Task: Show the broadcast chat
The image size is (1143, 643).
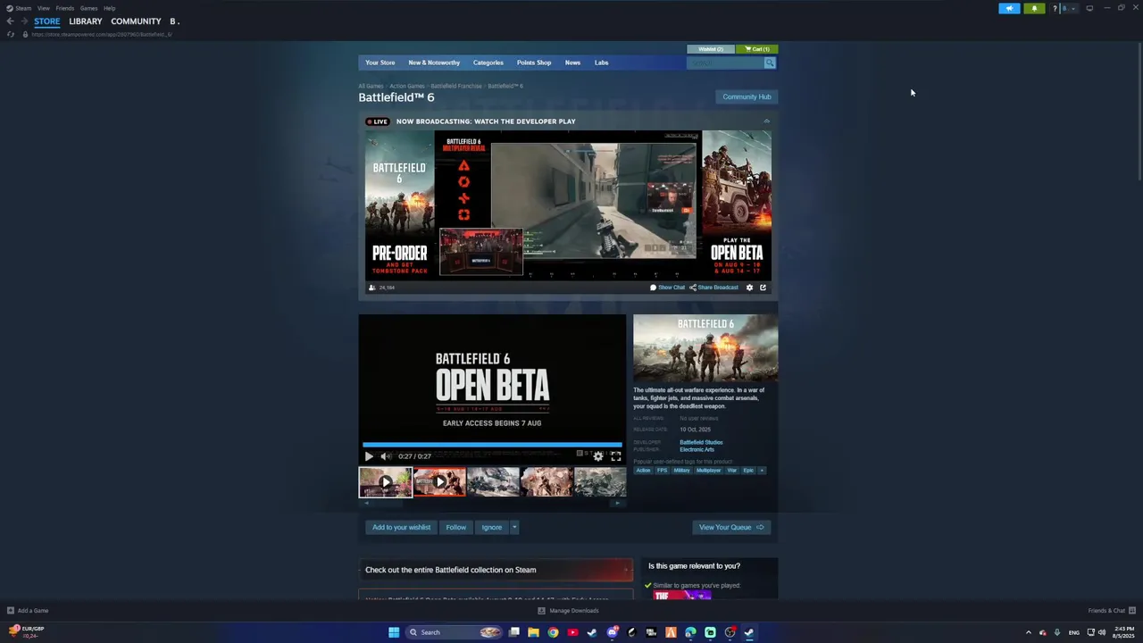Action: (x=668, y=288)
